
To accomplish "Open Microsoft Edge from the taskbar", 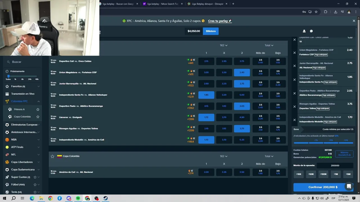I will coord(32,198).
